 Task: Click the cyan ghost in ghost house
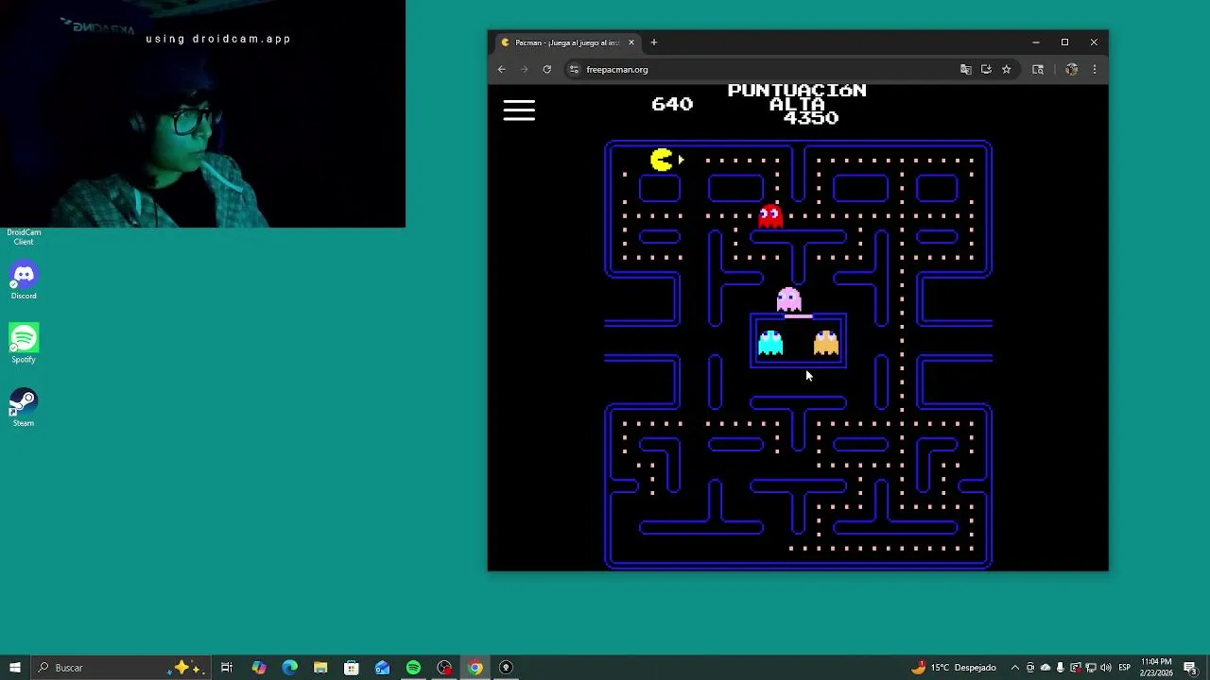click(x=770, y=342)
